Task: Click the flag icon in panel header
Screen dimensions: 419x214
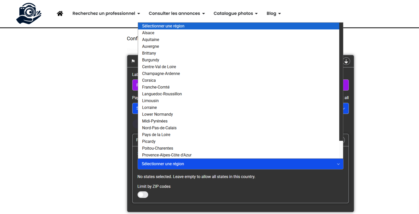Action: click(x=133, y=61)
